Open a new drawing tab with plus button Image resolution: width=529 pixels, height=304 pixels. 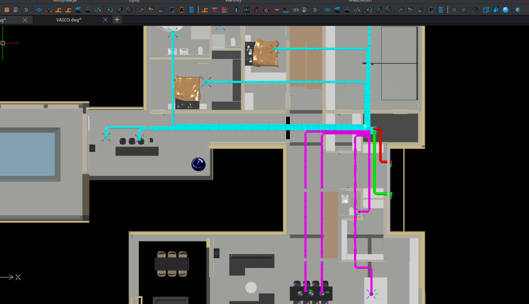click(117, 20)
